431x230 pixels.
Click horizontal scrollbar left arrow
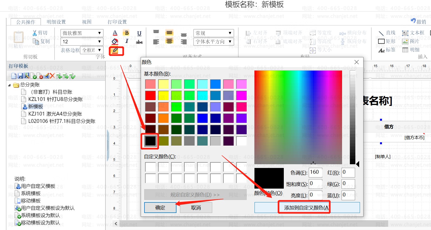pyautogui.click(x=116, y=224)
